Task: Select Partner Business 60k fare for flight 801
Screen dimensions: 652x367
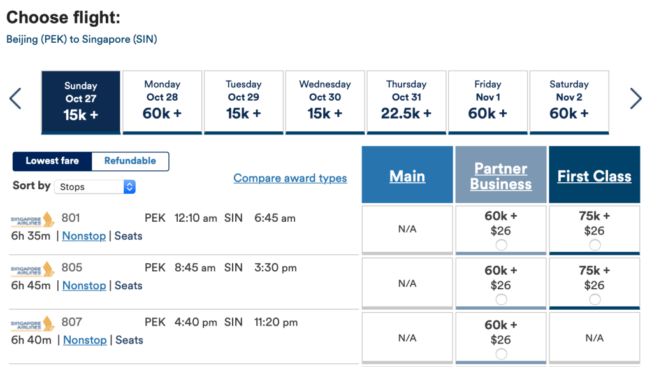Action: pos(501,245)
